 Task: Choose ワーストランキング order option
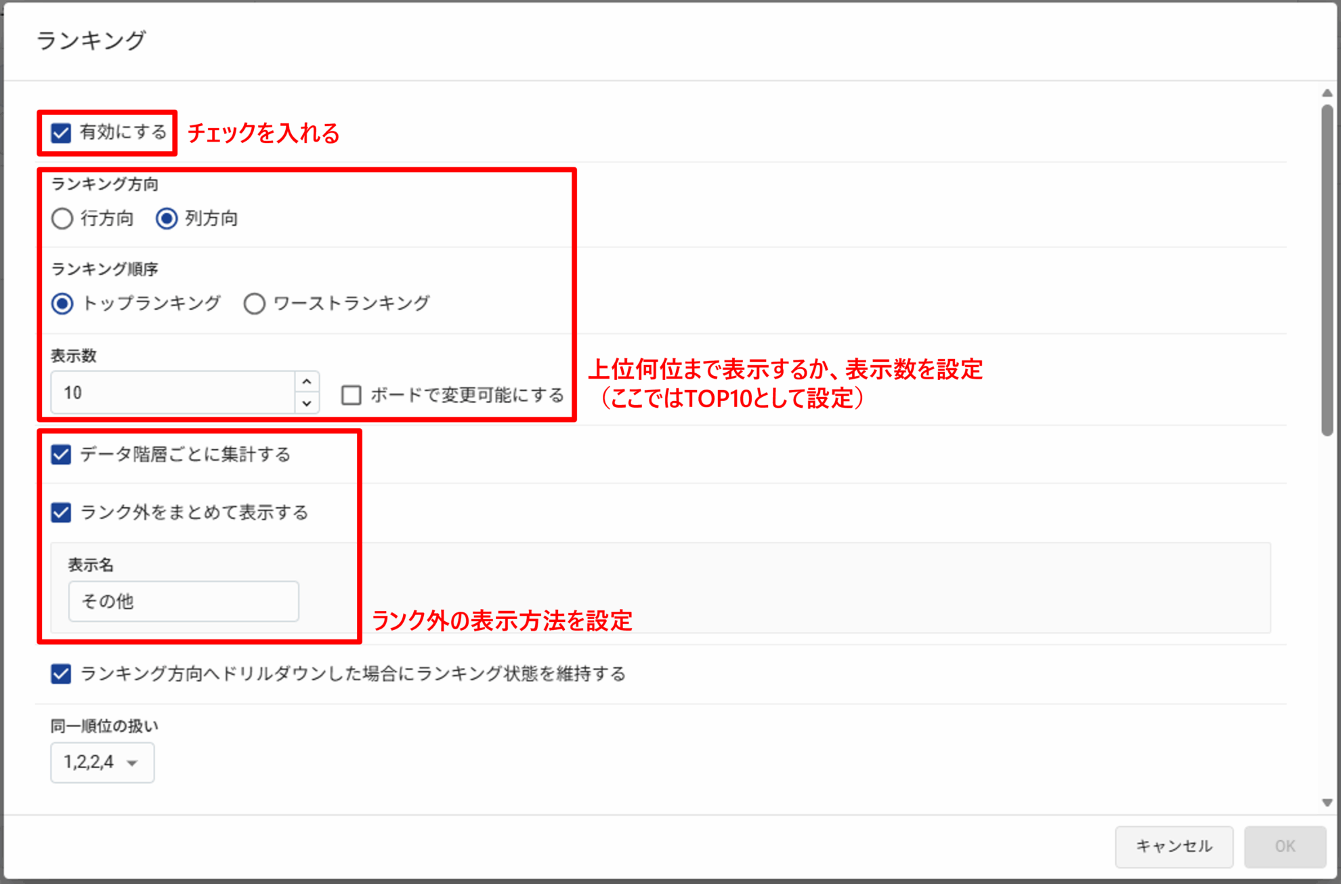[255, 303]
